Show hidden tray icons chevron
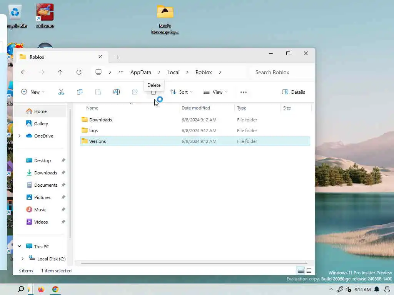 point(331,290)
